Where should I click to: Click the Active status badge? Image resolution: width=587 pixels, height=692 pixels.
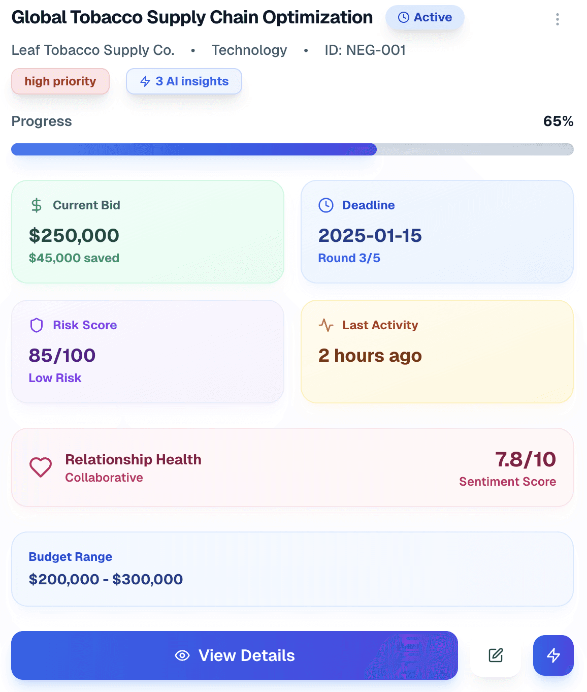tap(425, 17)
